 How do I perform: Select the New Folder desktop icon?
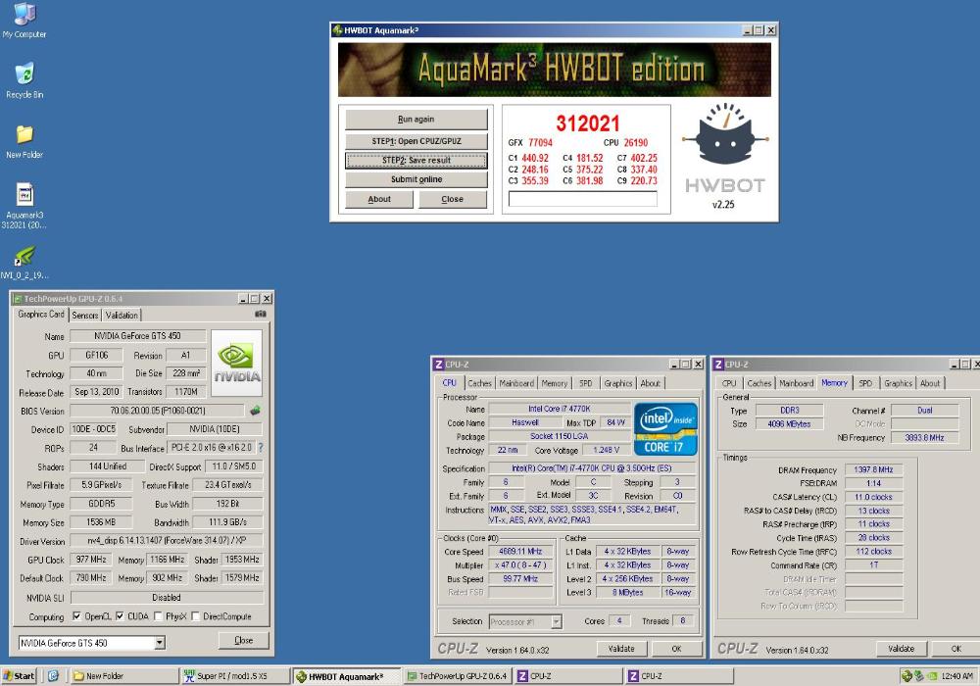[x=24, y=141]
